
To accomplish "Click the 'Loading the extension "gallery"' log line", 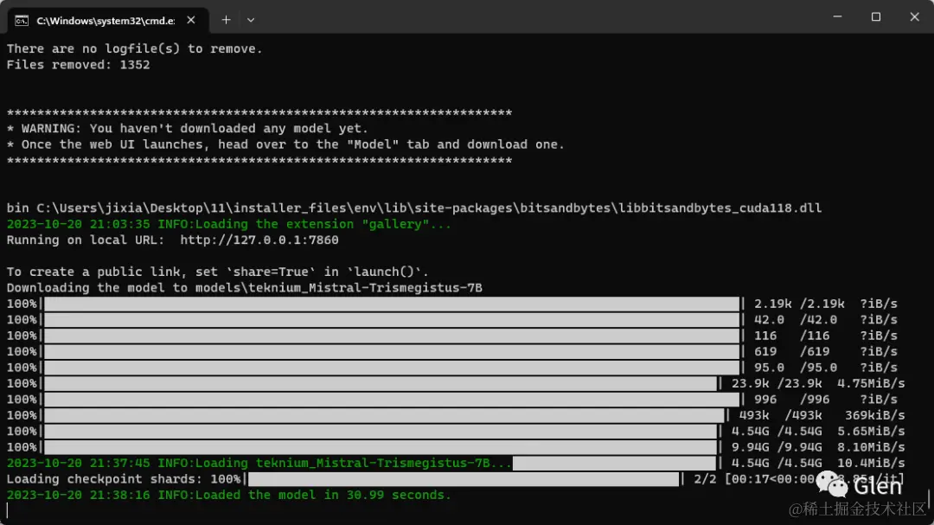I will click(228, 224).
